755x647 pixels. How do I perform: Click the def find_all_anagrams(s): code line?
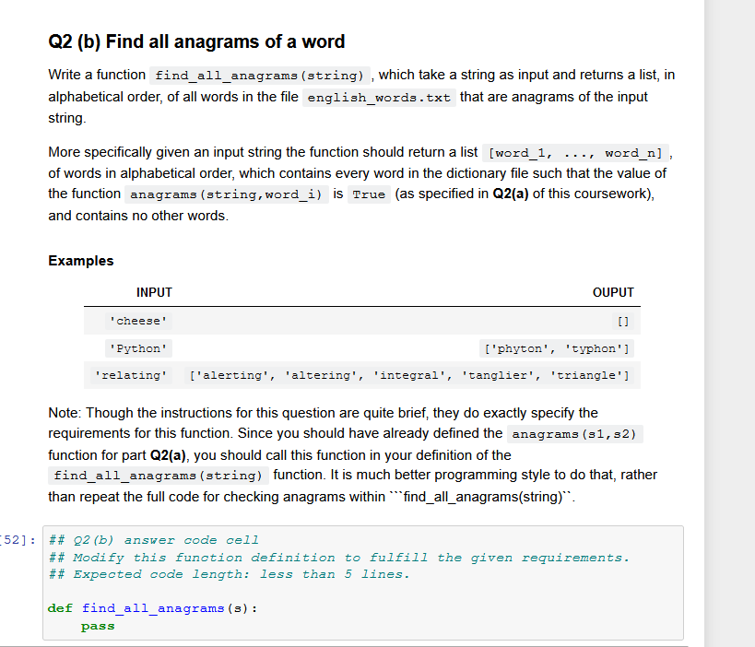[153, 608]
